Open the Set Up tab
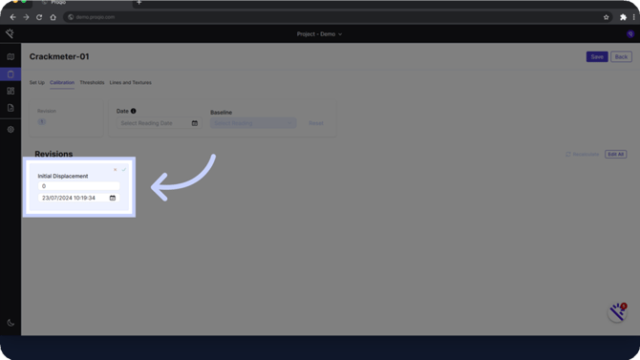This screenshot has width=640, height=360. [36, 82]
